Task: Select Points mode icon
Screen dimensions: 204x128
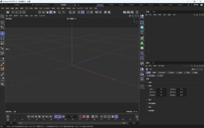Action: pyautogui.click(x=40, y=12)
